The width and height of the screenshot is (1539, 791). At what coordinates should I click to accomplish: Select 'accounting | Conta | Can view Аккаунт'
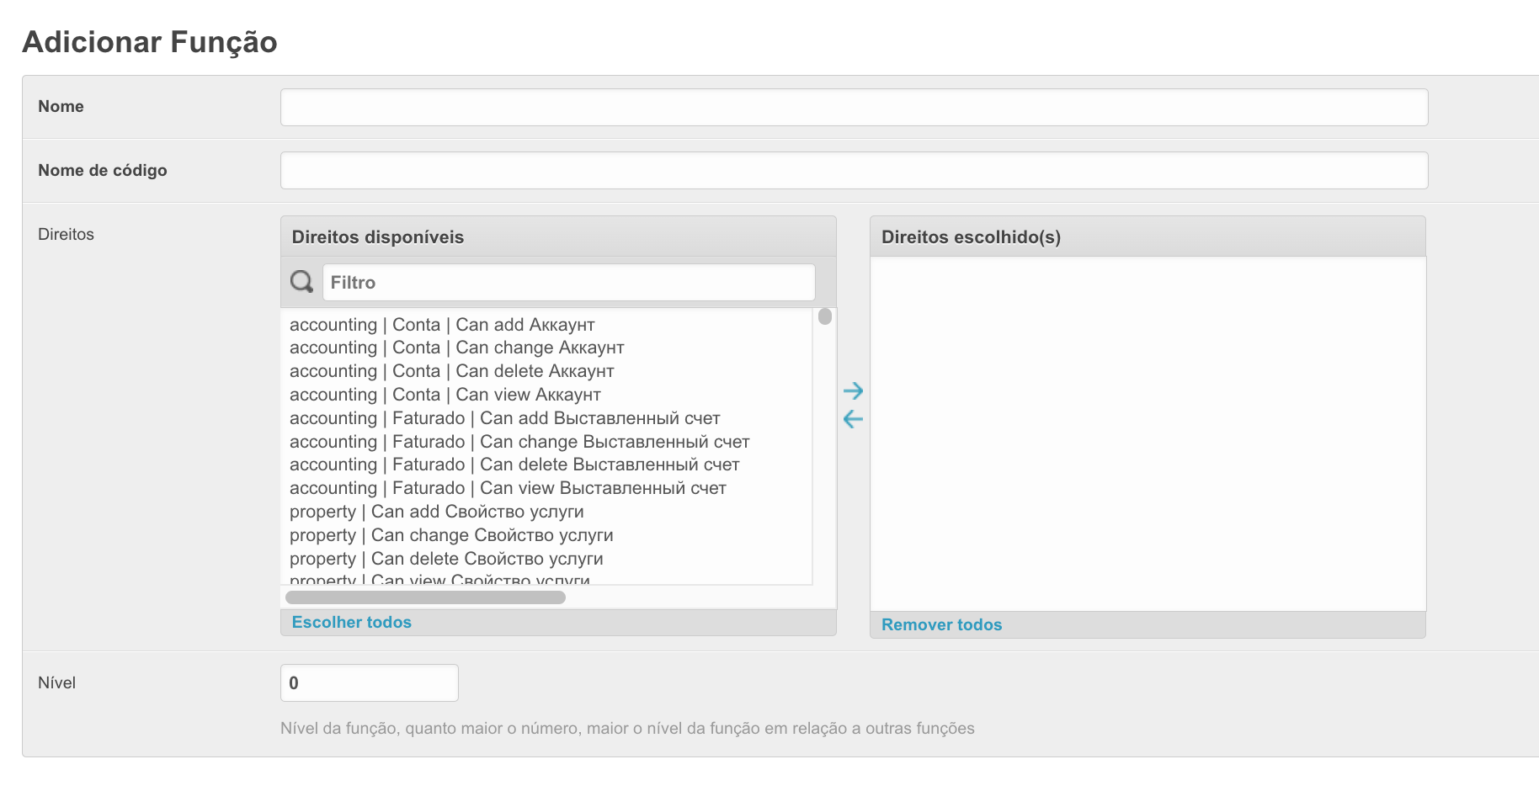pyautogui.click(x=445, y=395)
